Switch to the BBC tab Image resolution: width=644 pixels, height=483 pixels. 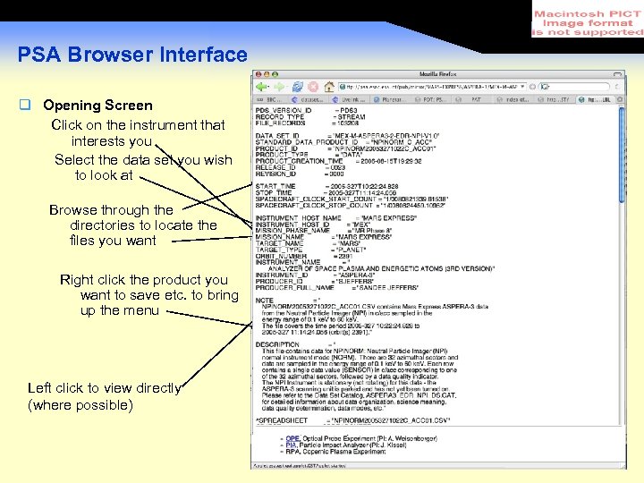click(269, 99)
